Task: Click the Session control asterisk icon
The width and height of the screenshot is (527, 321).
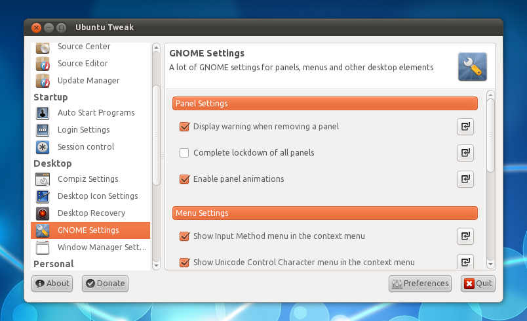Action: coord(43,147)
